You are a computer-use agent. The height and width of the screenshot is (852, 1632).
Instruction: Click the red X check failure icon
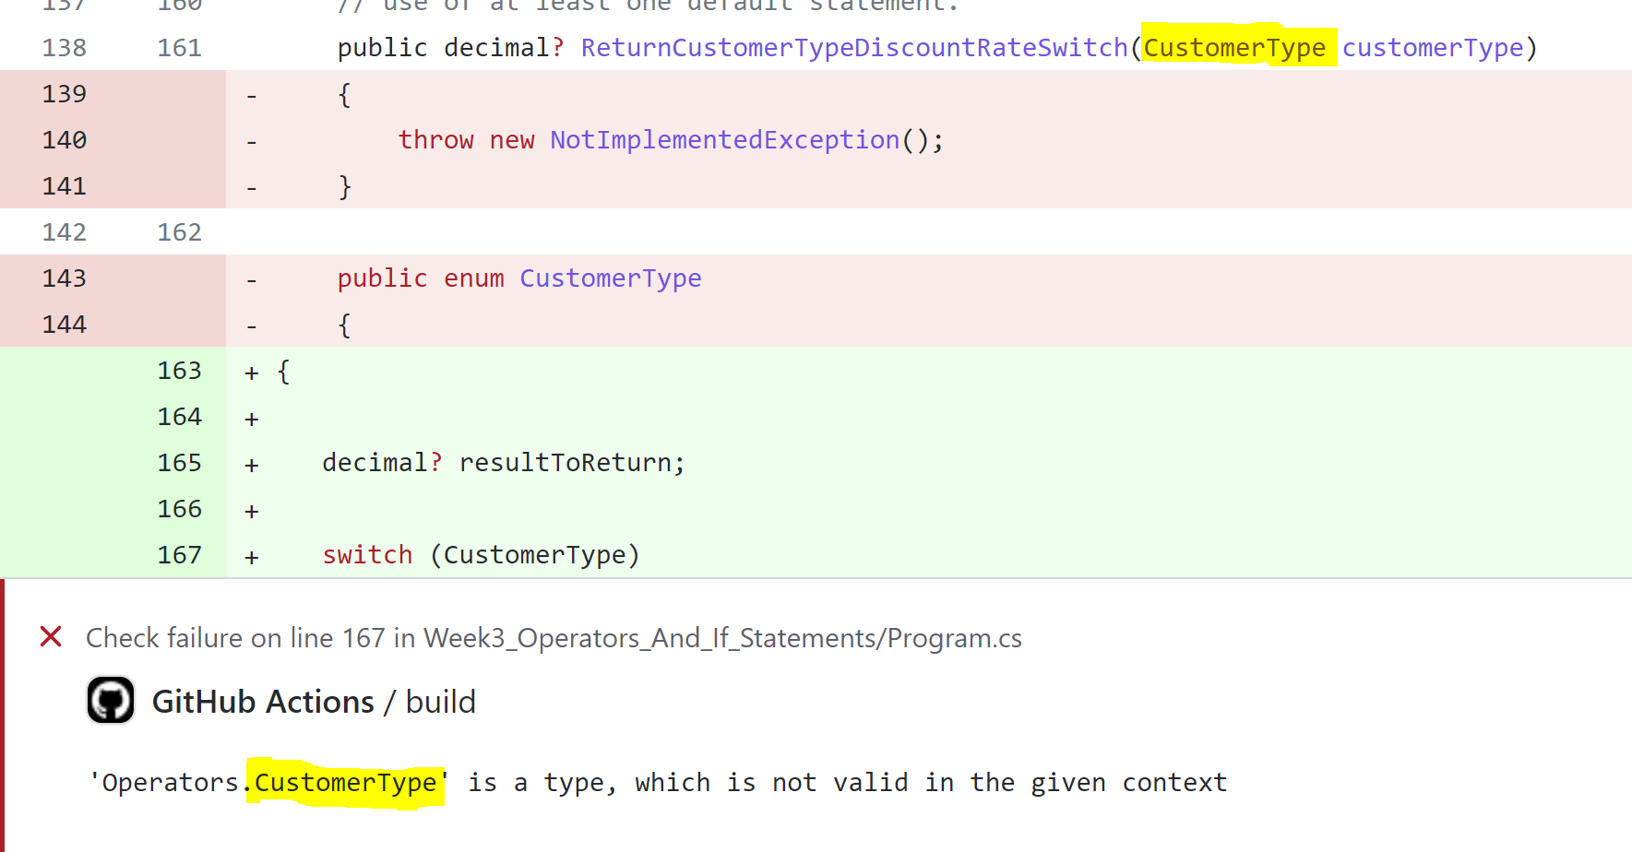(51, 636)
